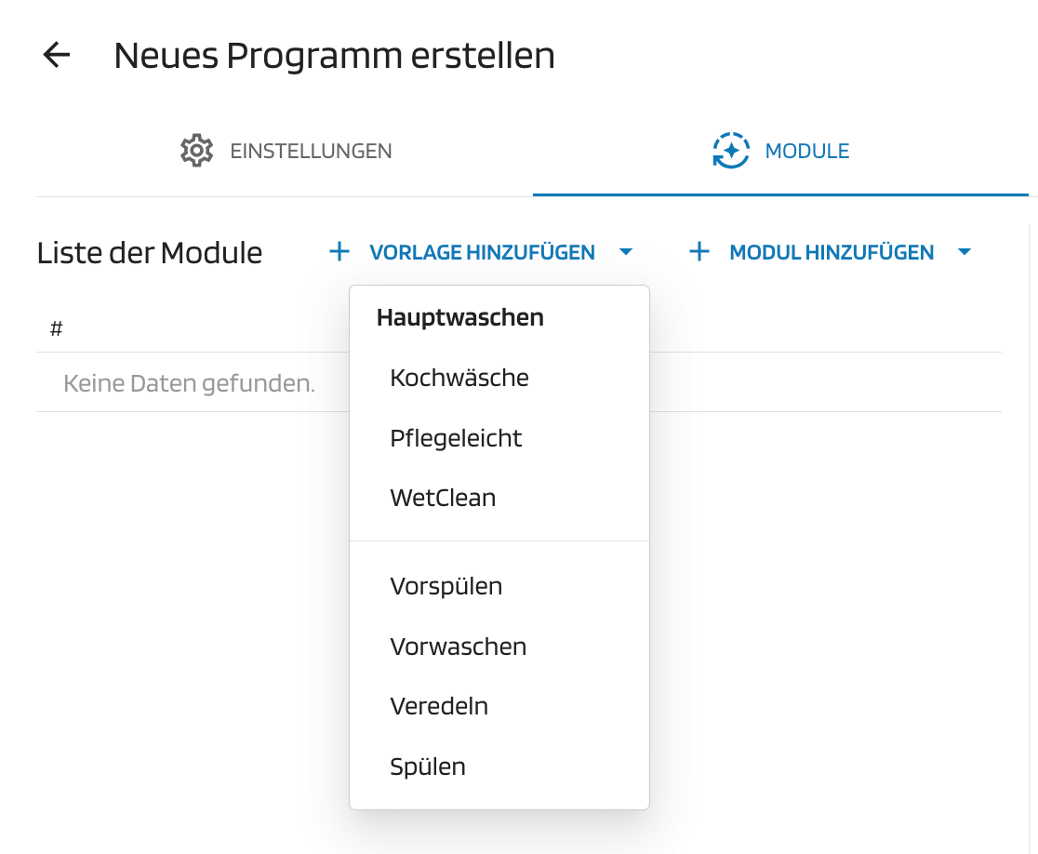This screenshot has height=854, width=1038.
Task: Add the Veredeln template
Action: tap(439, 706)
